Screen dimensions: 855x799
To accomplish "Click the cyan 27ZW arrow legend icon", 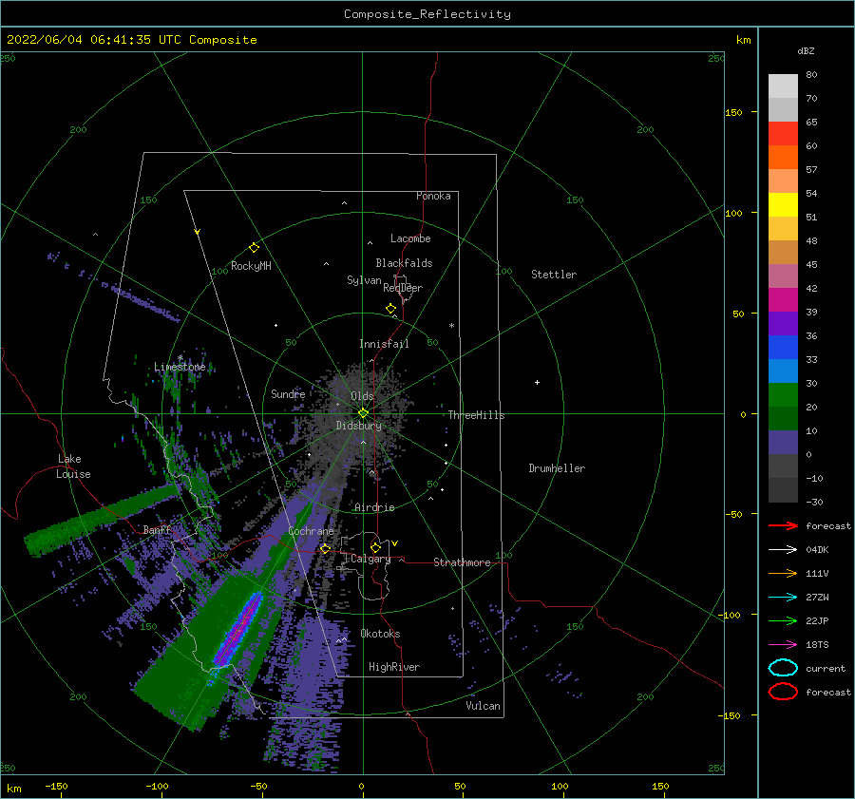I will click(x=783, y=598).
